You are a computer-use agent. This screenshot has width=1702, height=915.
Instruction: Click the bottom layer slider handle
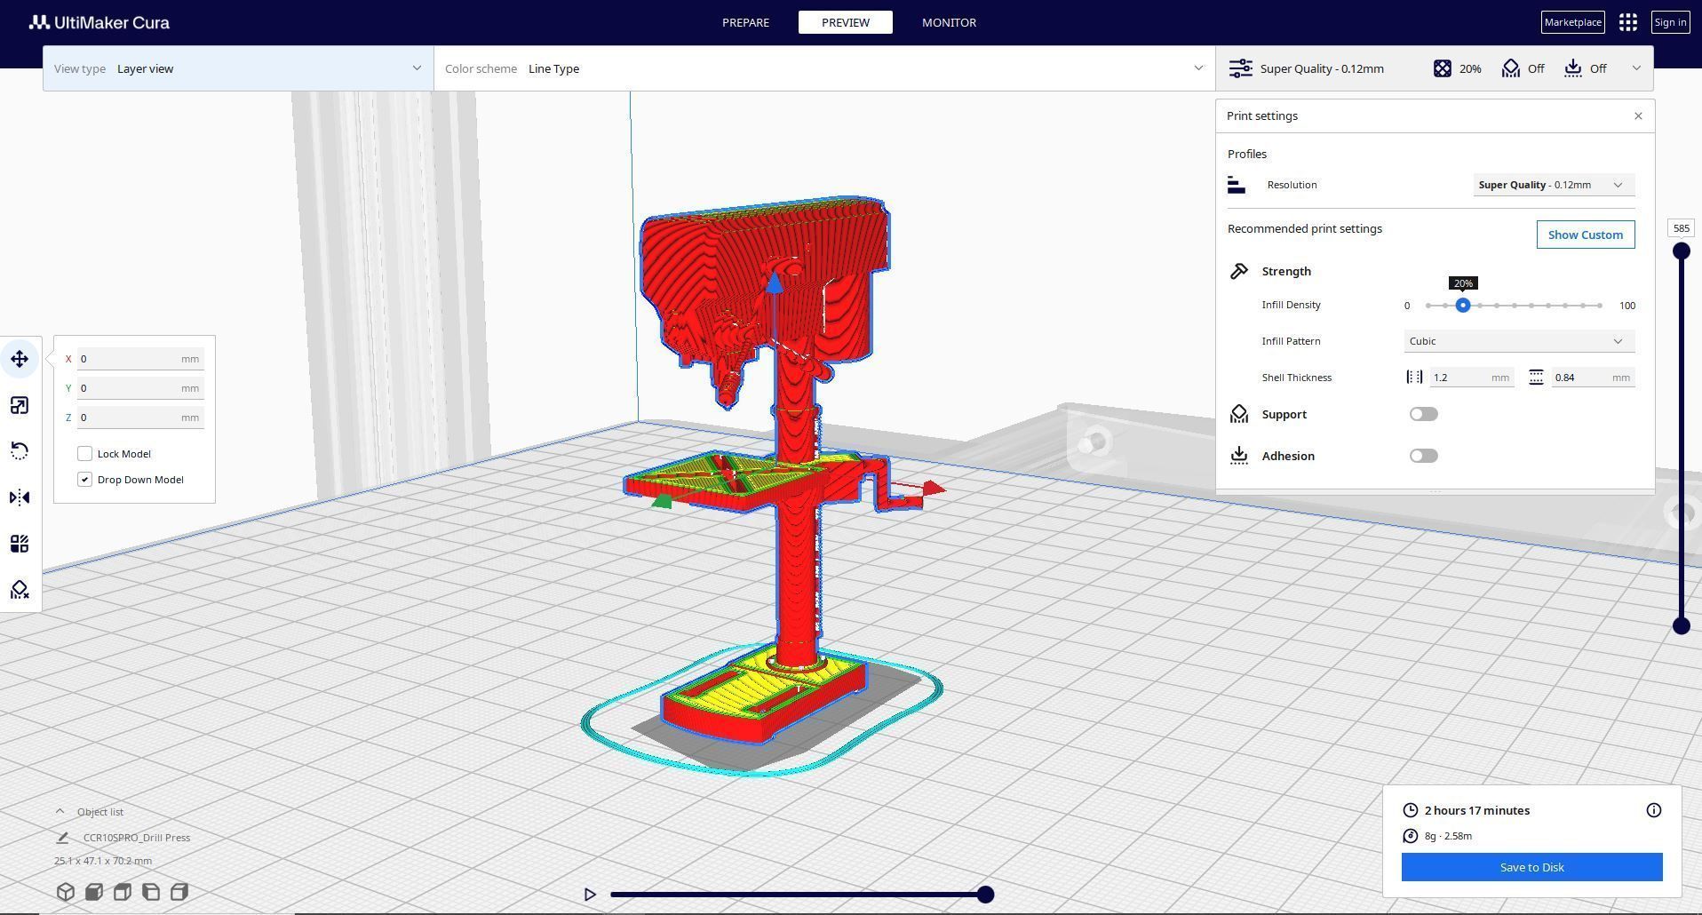click(x=1681, y=626)
